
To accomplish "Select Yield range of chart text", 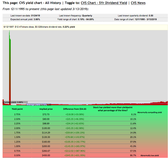I will click(x=76, y=19).
